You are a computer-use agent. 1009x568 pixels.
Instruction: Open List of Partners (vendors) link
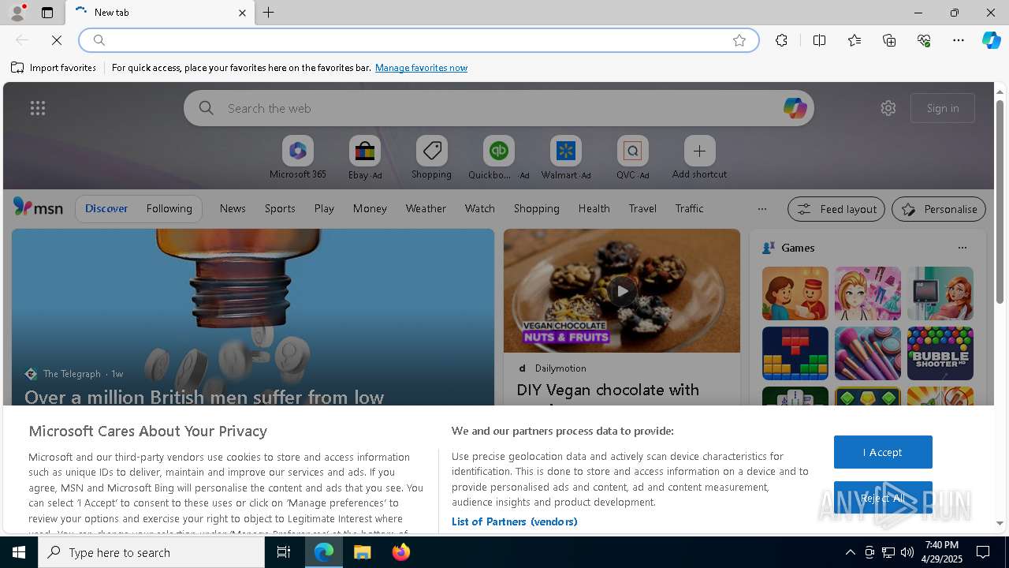click(514, 521)
